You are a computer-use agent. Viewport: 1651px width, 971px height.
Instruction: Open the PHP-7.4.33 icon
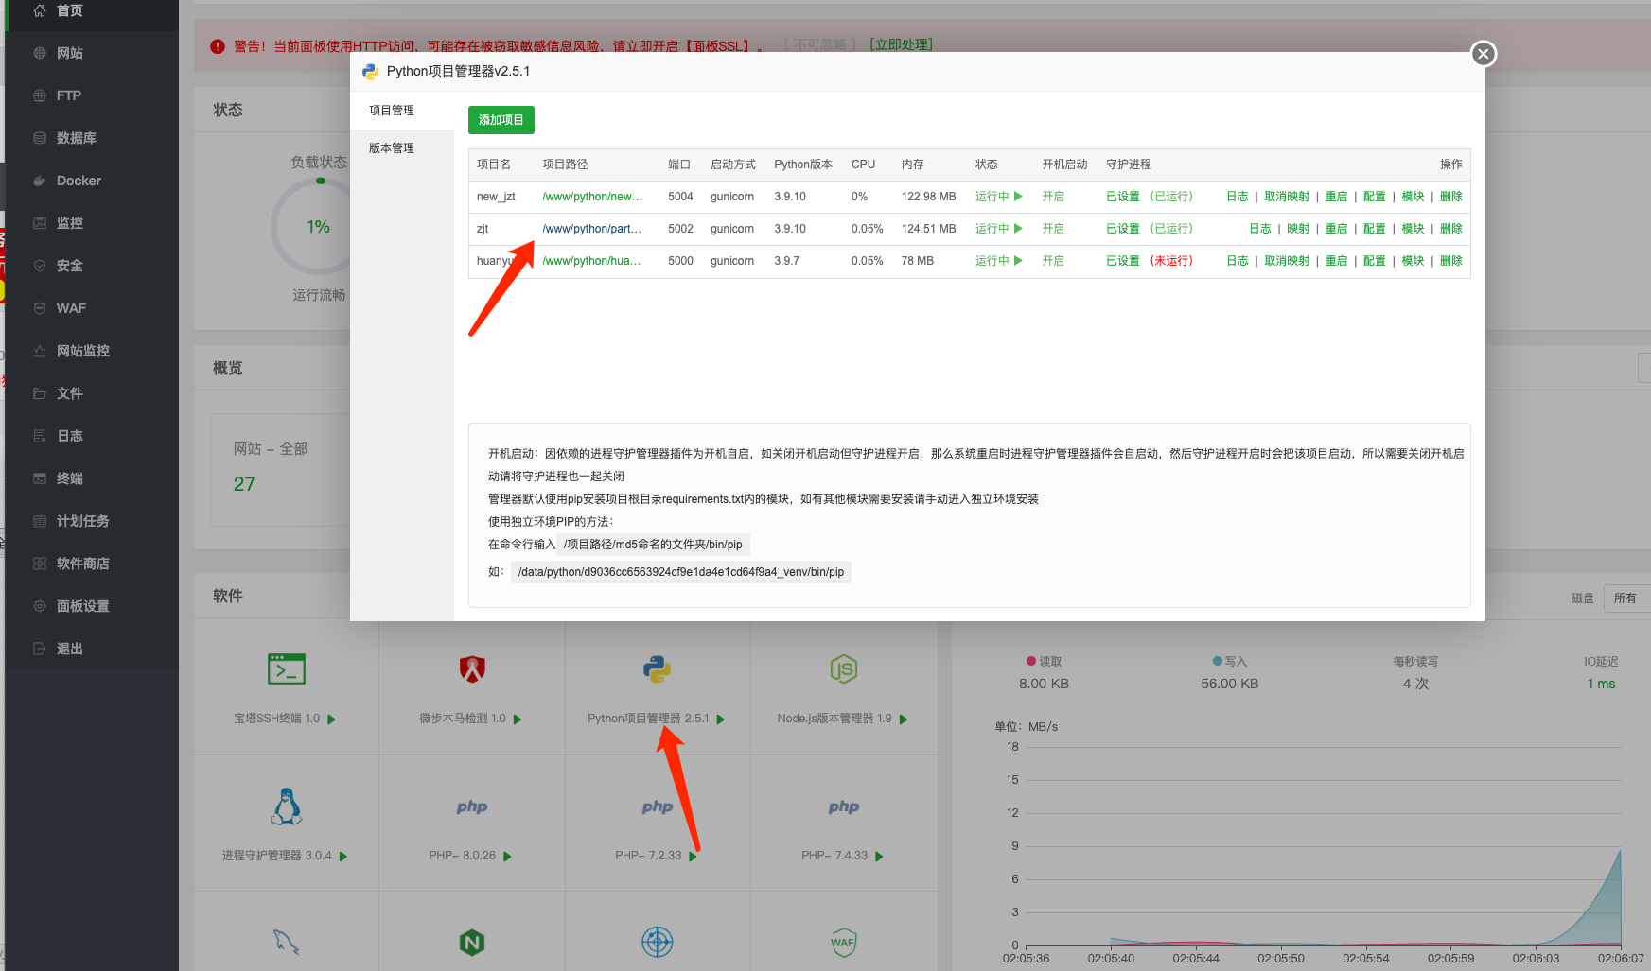pos(844,806)
